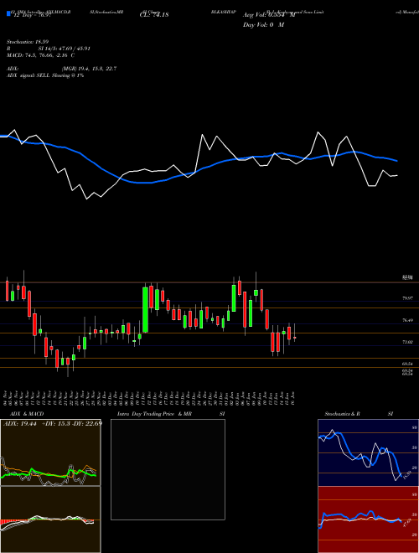Click the ADX indicator chart panel
This screenshot has width=419, height=553.
50,452
